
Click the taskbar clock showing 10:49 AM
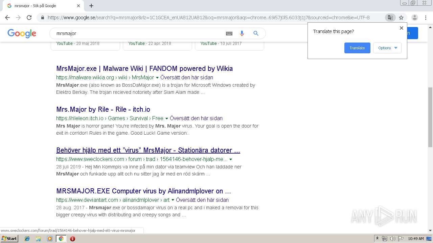coord(416,239)
